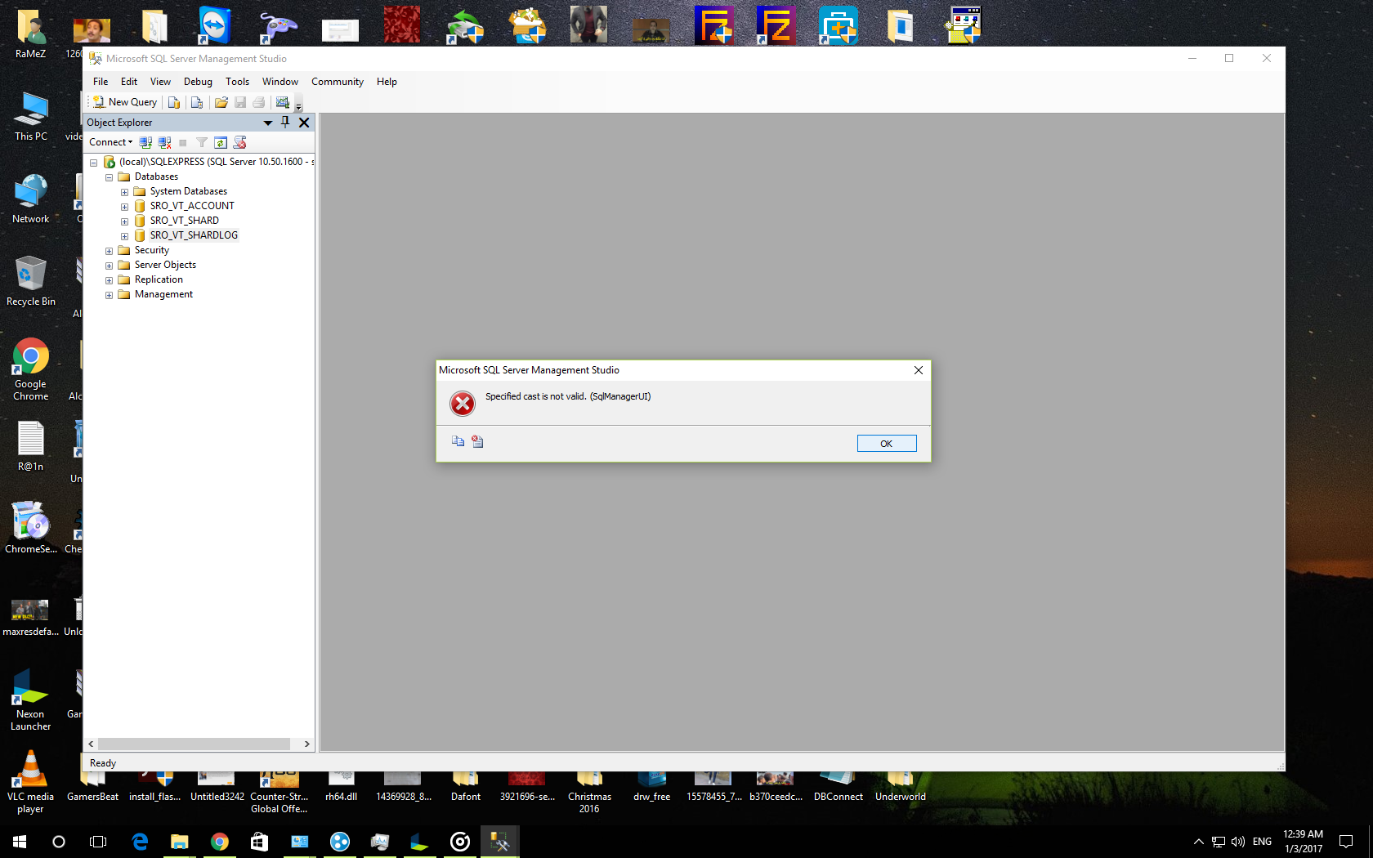Copy the error message text icon
The height and width of the screenshot is (858, 1373).
click(x=458, y=441)
